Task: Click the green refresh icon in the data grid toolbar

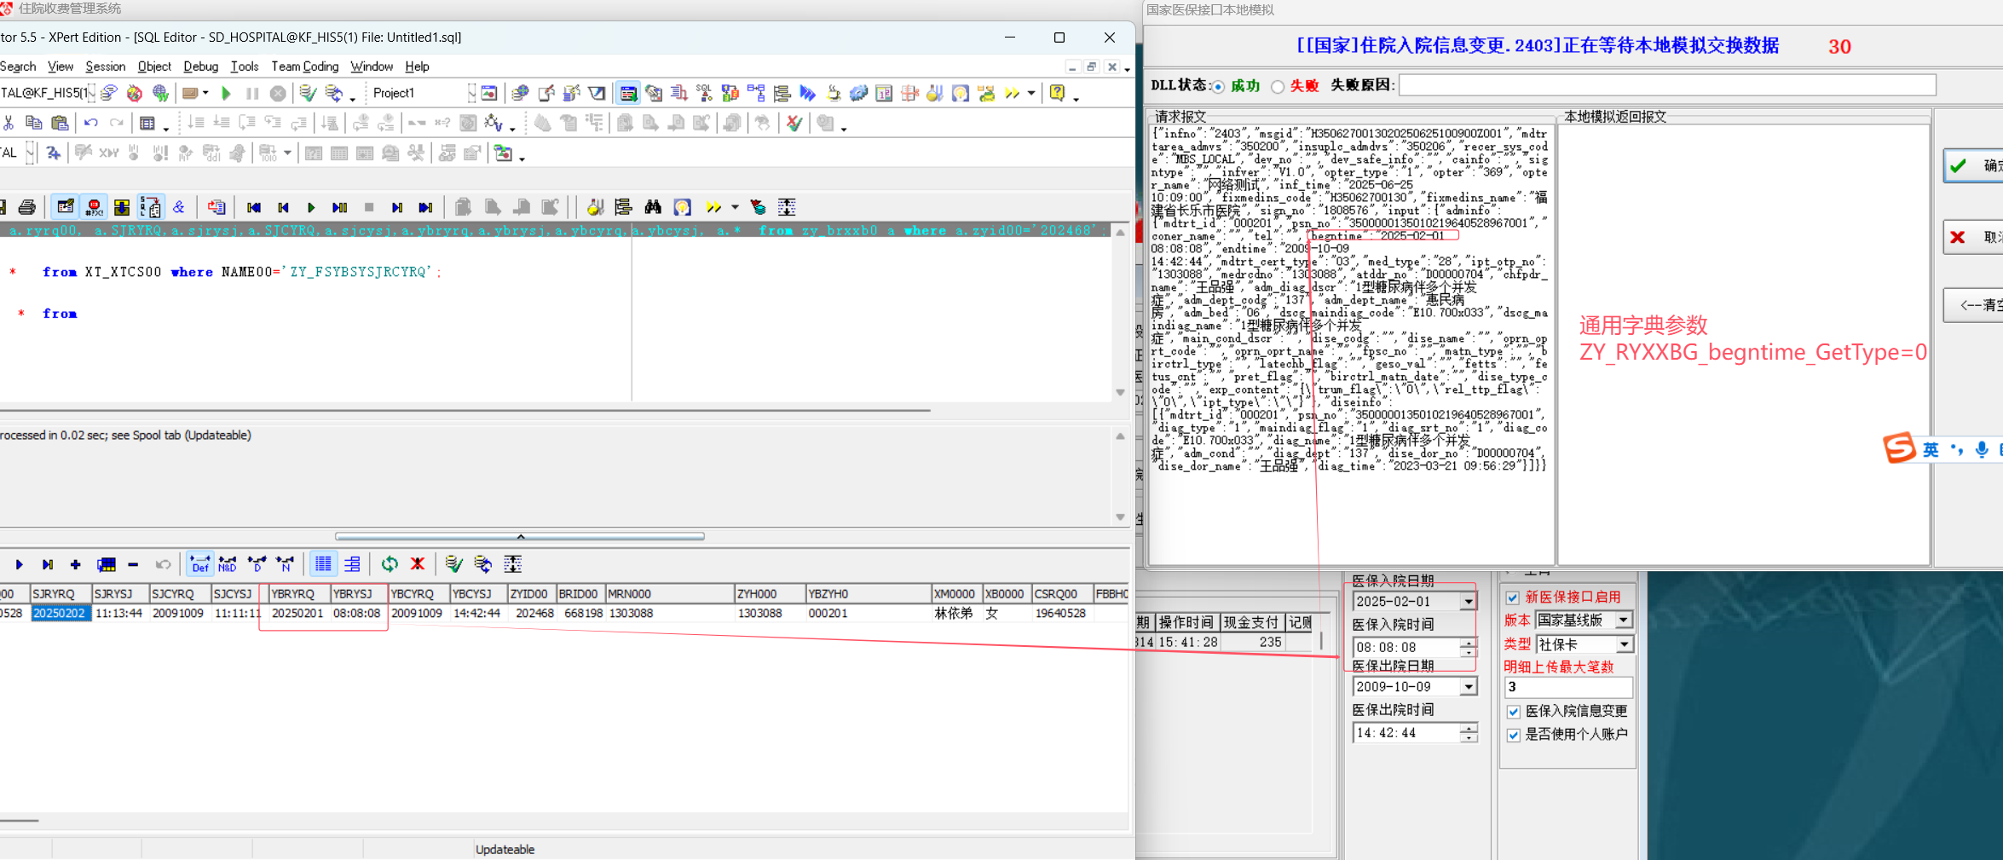Action: point(390,564)
